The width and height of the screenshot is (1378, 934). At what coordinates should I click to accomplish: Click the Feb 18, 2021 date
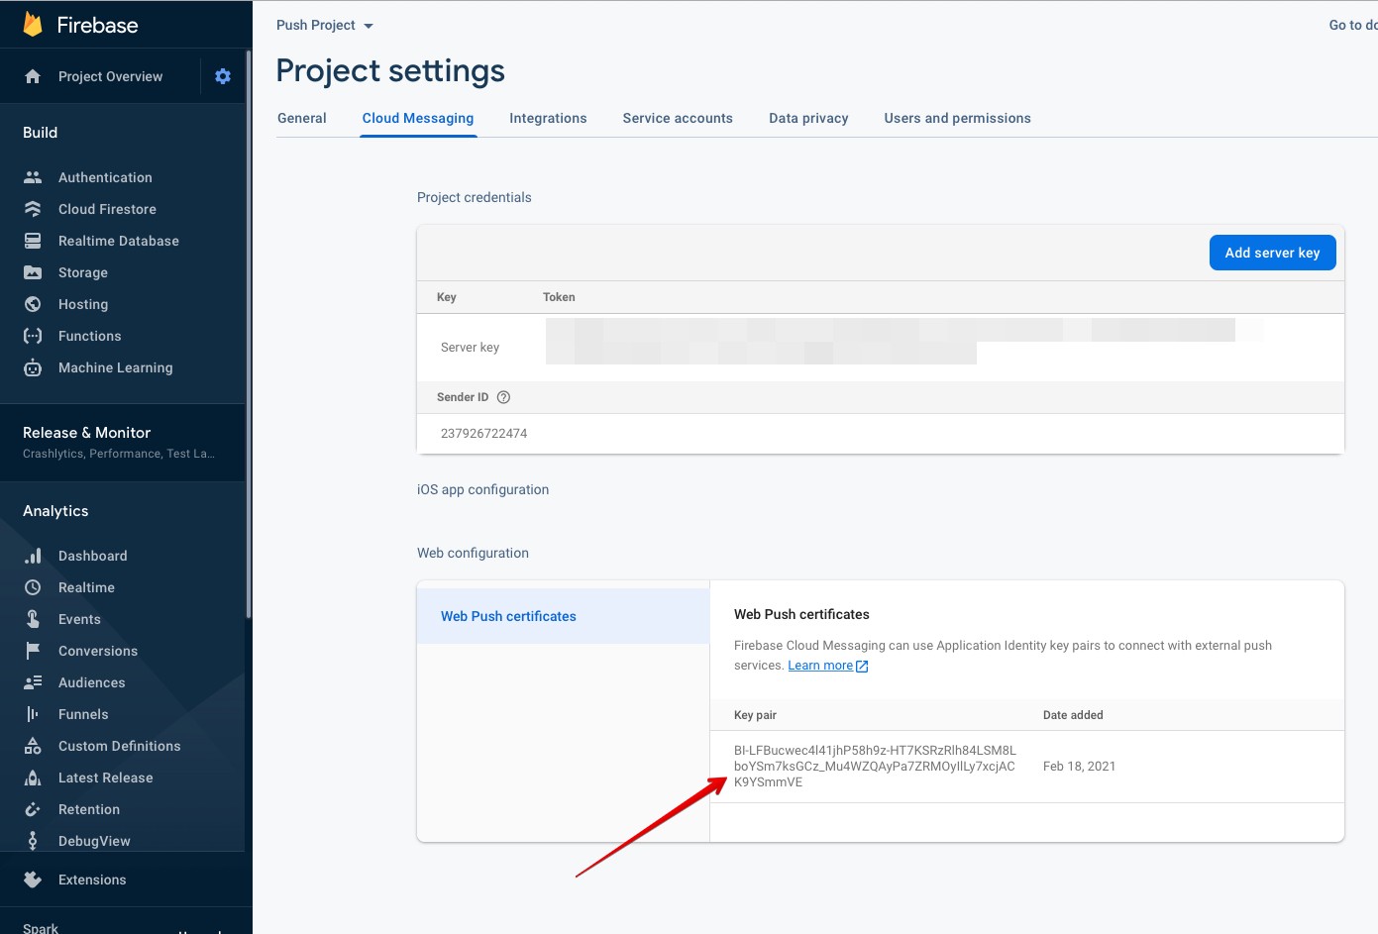(x=1079, y=767)
